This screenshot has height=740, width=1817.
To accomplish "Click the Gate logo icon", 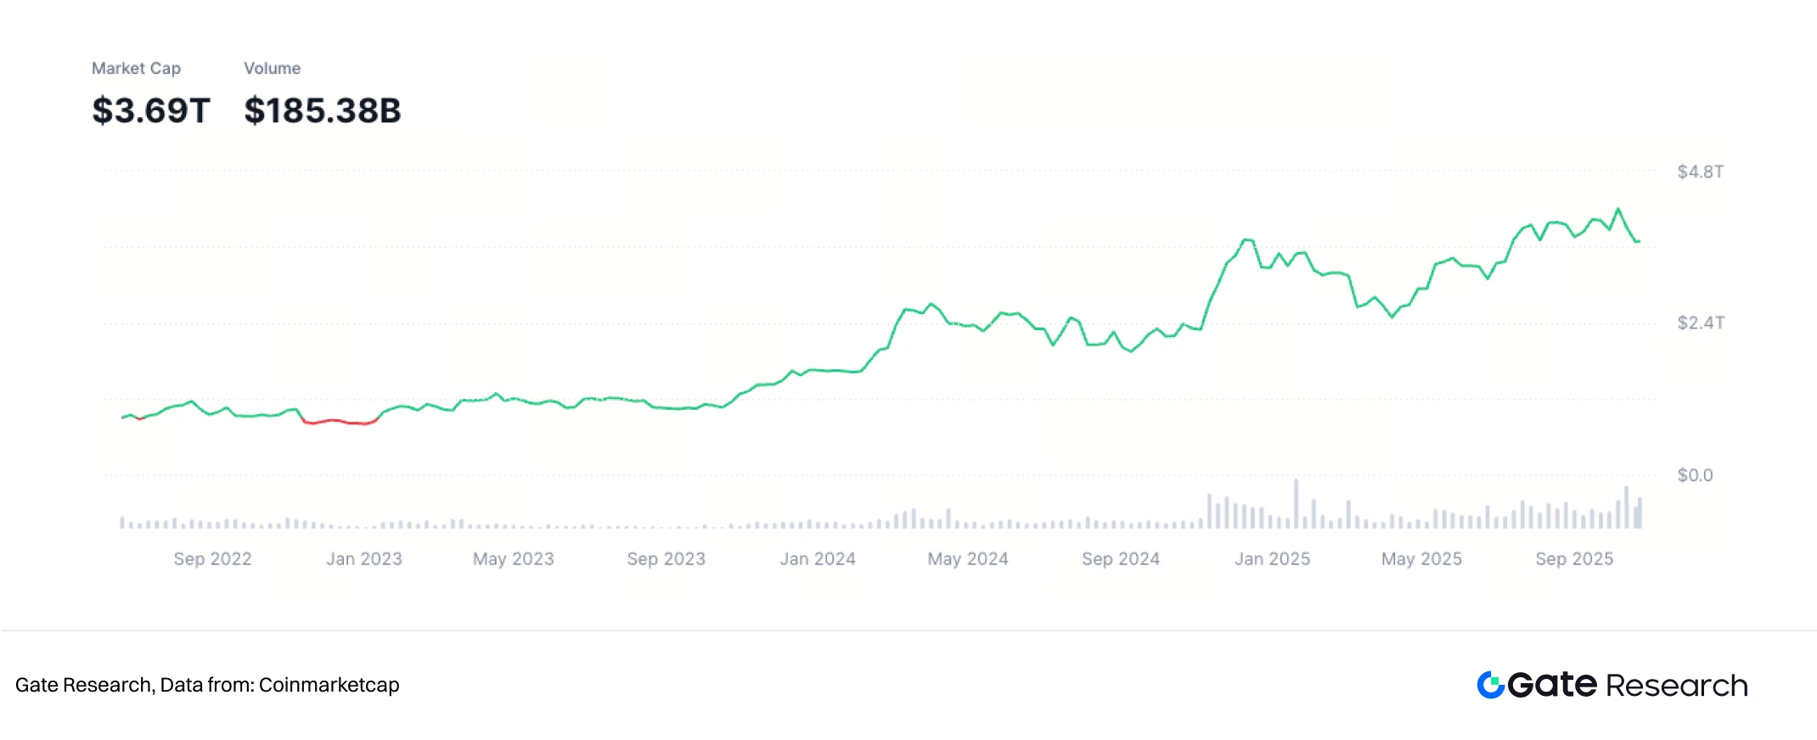I will (x=1490, y=685).
